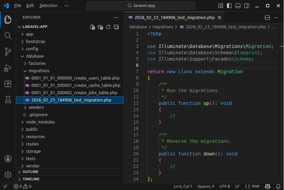
Task: Open the Selection menu
Action: pos(48,6)
